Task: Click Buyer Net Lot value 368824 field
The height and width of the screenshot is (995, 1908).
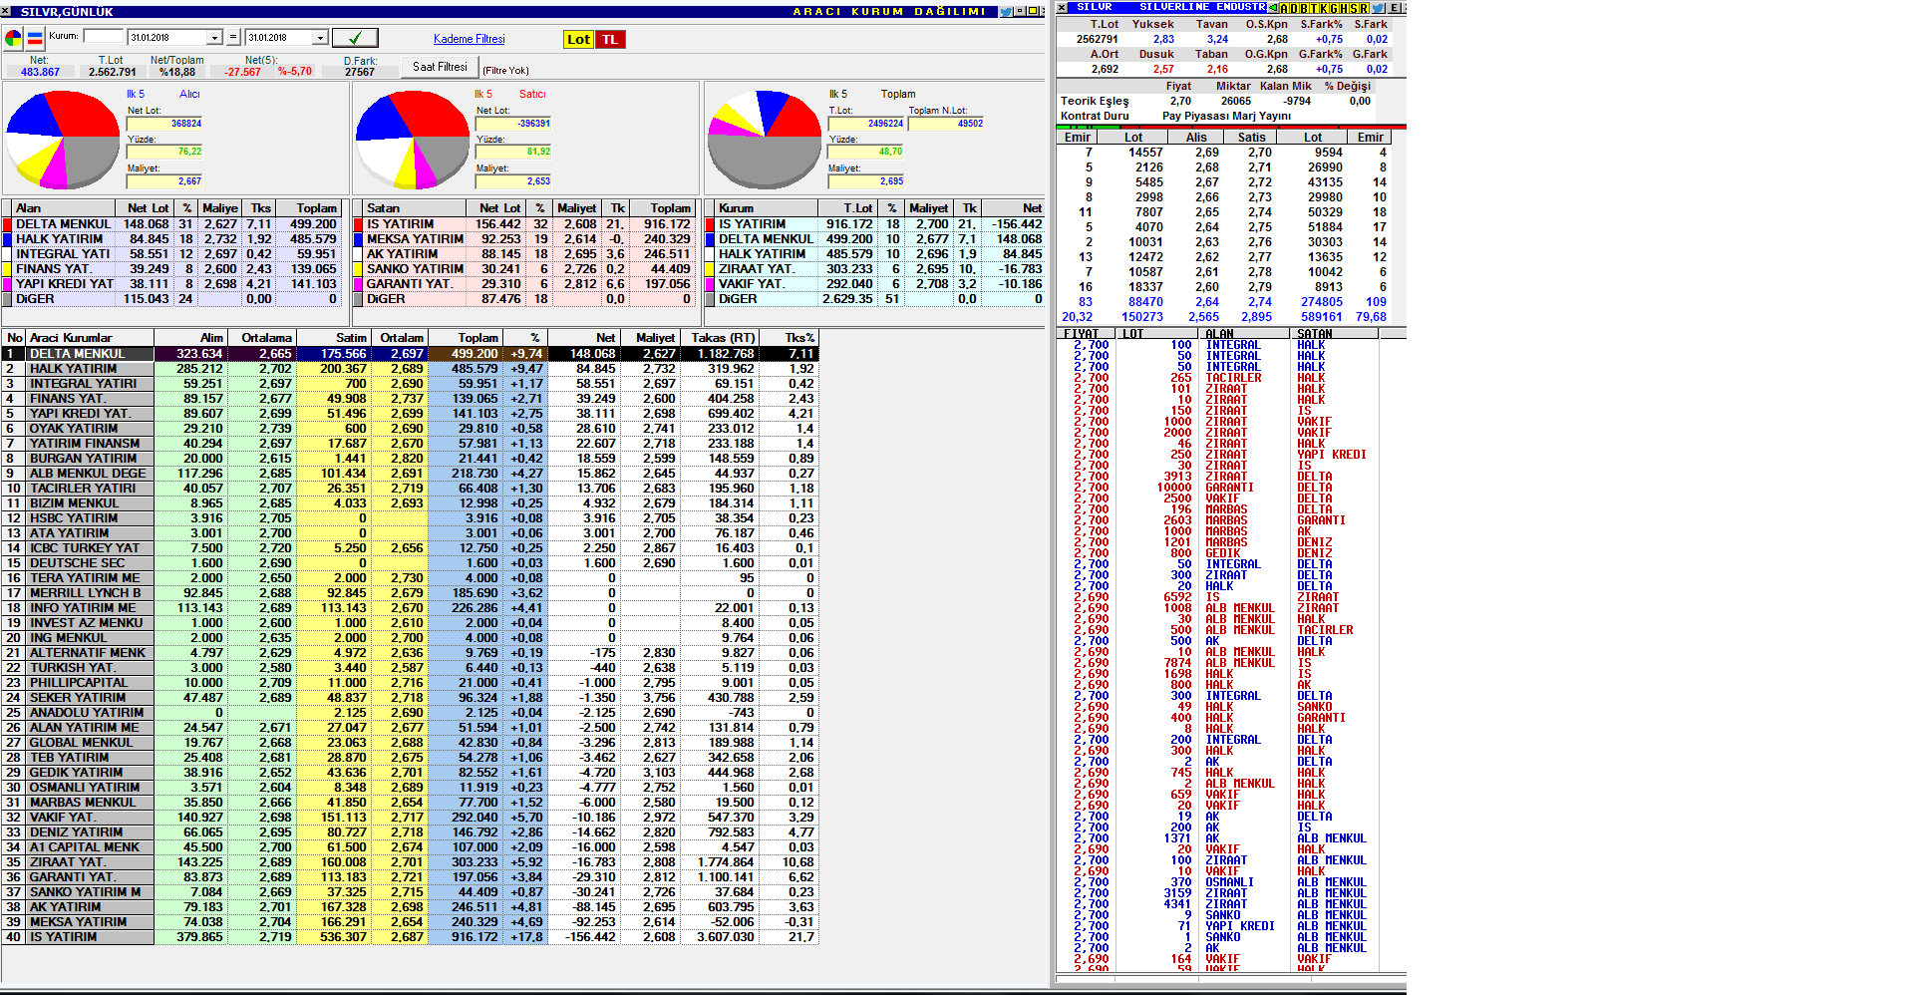Action: coord(164,124)
